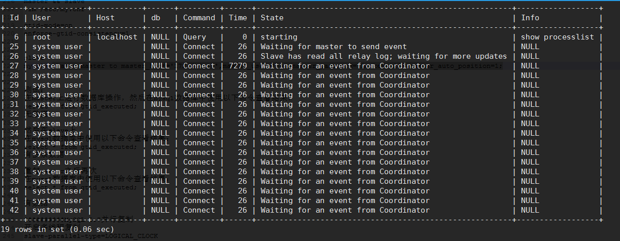Screen dimensions: 620x241
Task: Click the 'root' user entry
Action: point(42,37)
